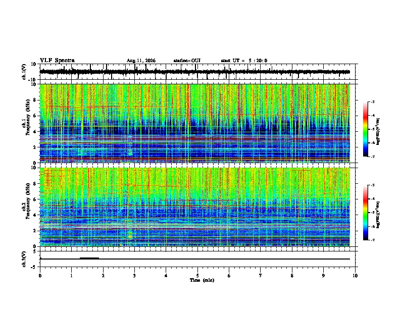This screenshot has height=309, width=400.
Task: Click the ch.1 spectrogram color bar
Action: (366, 129)
